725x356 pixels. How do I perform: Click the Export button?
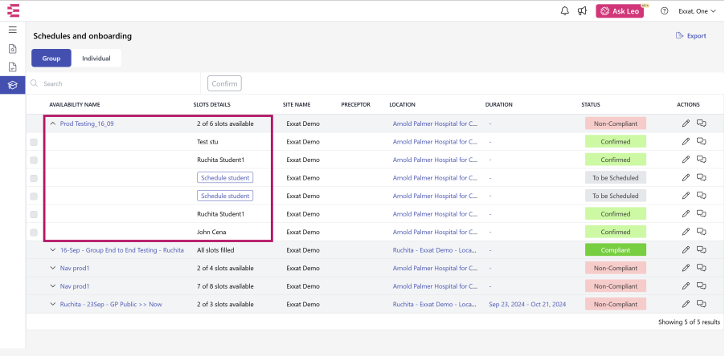pyautogui.click(x=691, y=35)
